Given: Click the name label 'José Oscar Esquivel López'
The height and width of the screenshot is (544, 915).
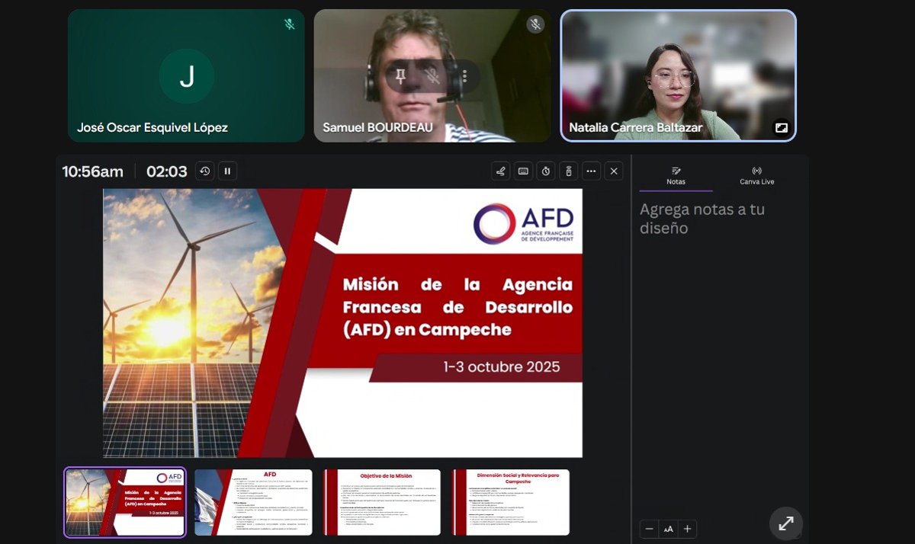Looking at the screenshot, I should [x=152, y=127].
